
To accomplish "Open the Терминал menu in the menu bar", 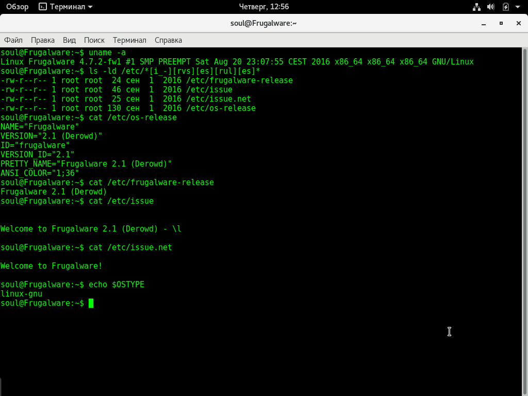I will click(x=129, y=40).
